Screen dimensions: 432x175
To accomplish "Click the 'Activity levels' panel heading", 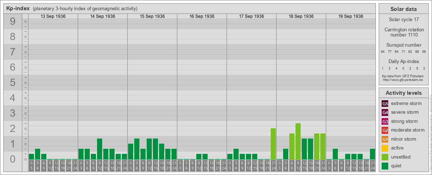I will [x=403, y=93].
